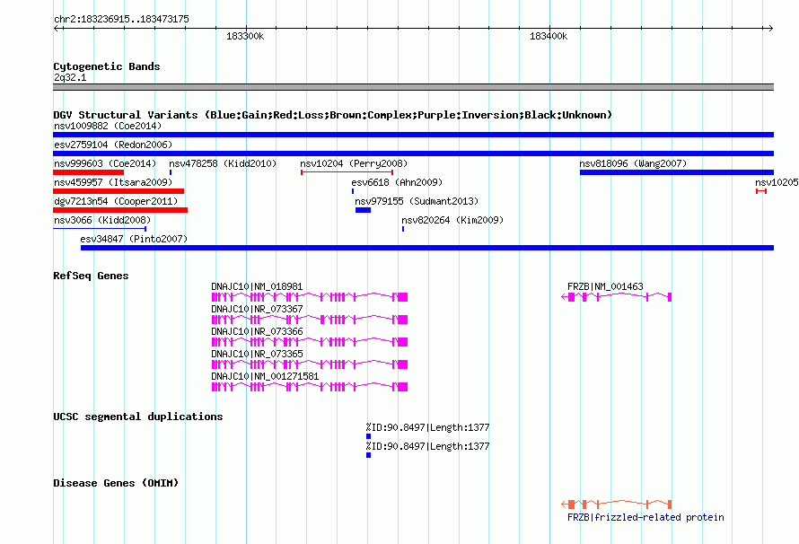
Task: Click the 2q32.1 cytogenetic band bar
Action: pos(413,87)
